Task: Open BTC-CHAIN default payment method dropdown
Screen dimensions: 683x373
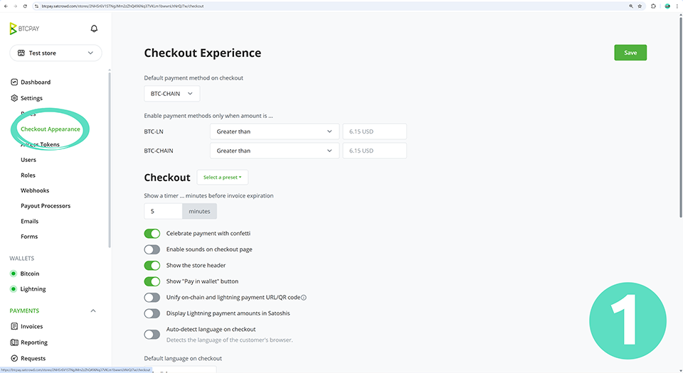Action: [171, 93]
